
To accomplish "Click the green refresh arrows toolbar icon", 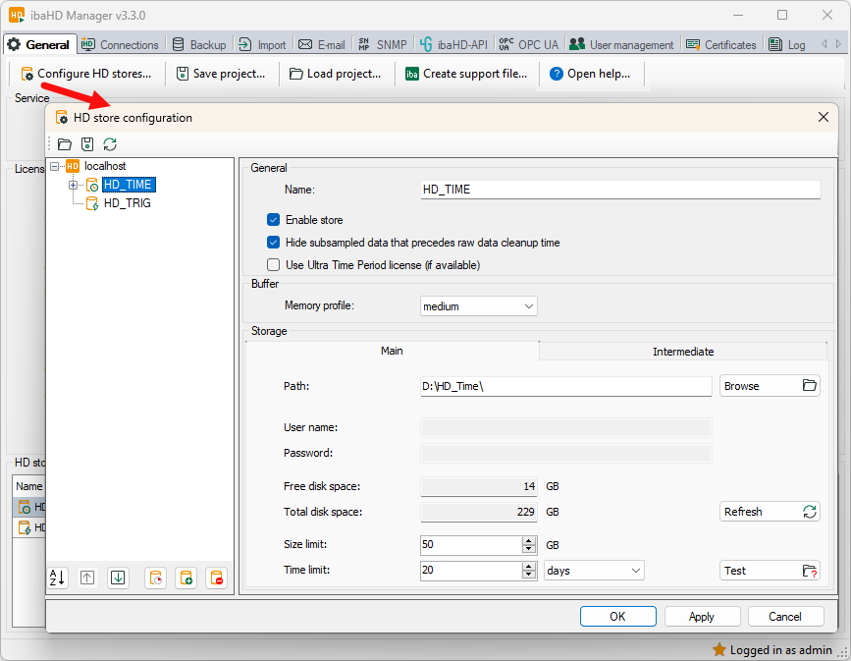I will tap(110, 144).
